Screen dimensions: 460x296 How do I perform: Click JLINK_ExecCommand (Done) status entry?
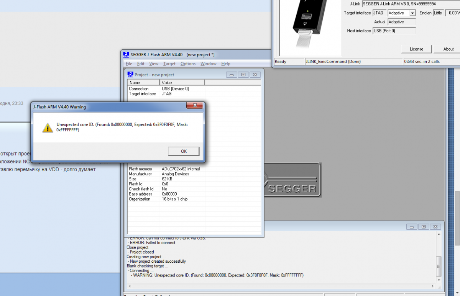pyautogui.click(x=354, y=62)
